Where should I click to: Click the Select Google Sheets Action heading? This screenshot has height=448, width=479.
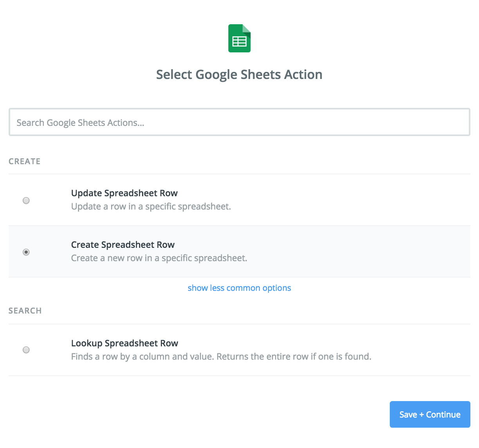239,74
